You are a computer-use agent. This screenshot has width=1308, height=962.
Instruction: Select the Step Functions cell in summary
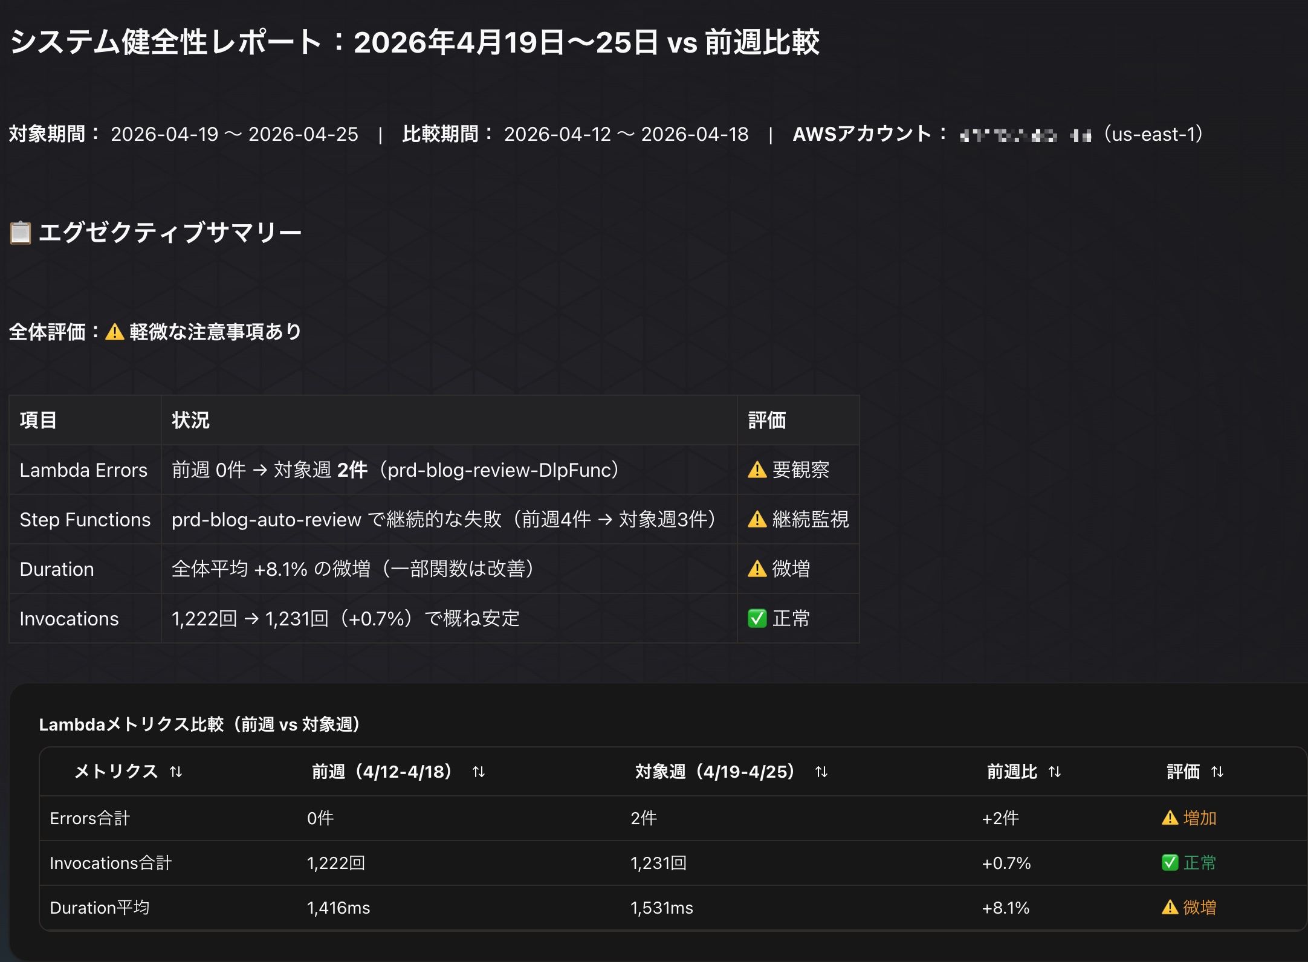coord(85,520)
